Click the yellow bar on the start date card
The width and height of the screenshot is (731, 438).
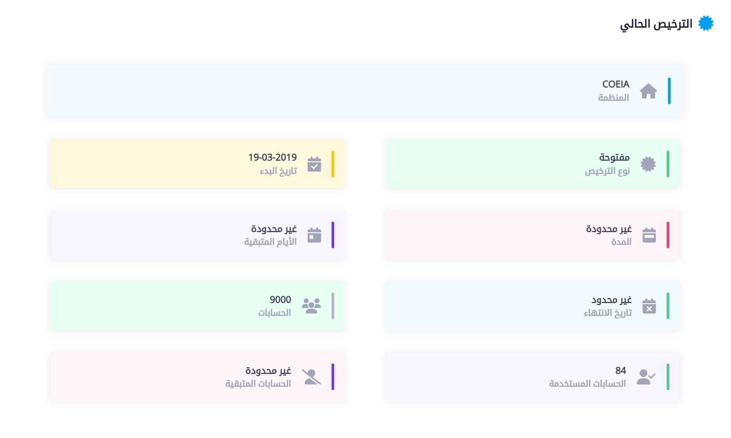[333, 164]
